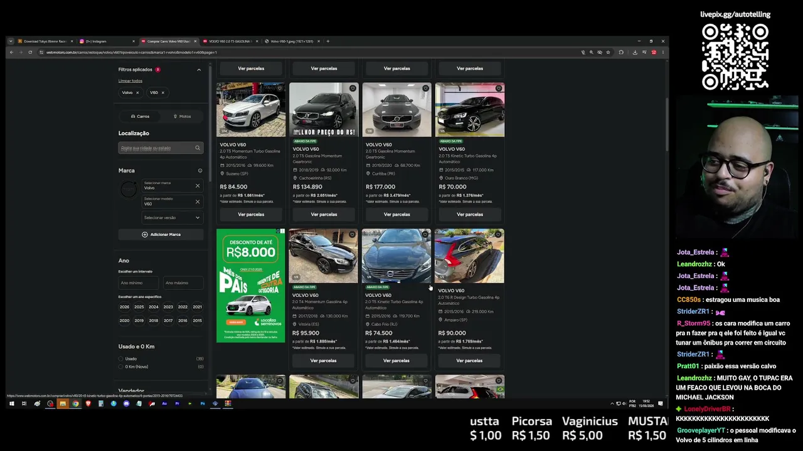Reload the Webmotors page
The width and height of the screenshot is (803, 451).
tap(30, 52)
